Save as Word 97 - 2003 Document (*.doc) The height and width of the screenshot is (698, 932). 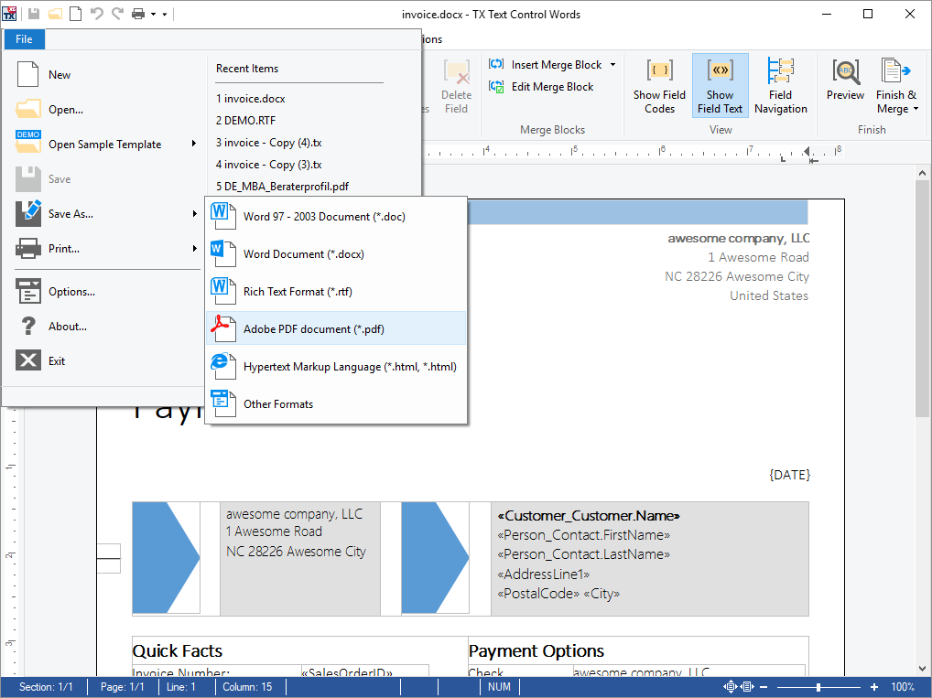(x=336, y=217)
